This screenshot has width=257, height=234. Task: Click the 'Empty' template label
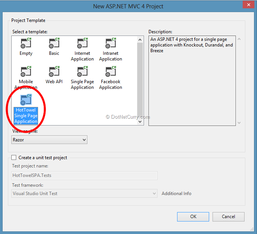[26, 53]
